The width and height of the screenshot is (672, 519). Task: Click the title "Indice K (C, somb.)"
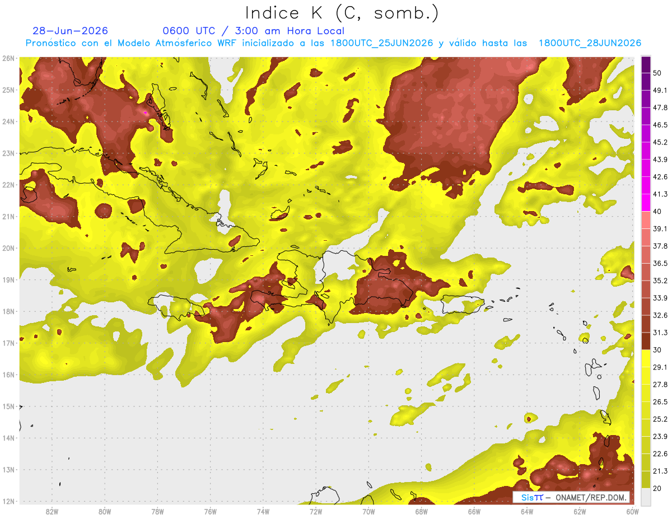click(342, 13)
